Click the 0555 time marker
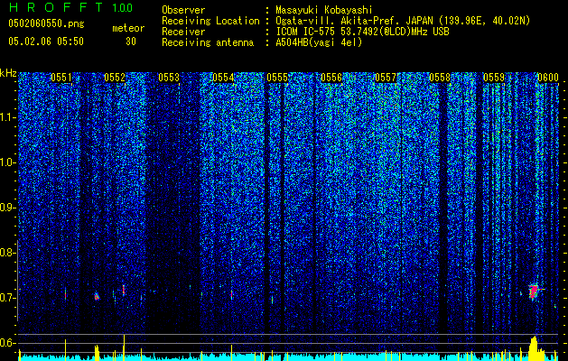This screenshot has height=361, width=568. click(277, 78)
